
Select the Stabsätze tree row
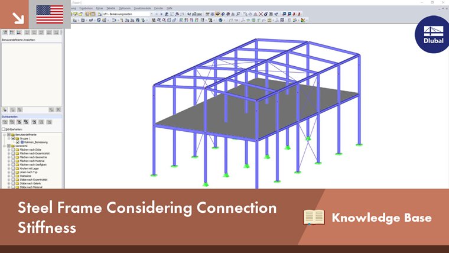pos(25,176)
